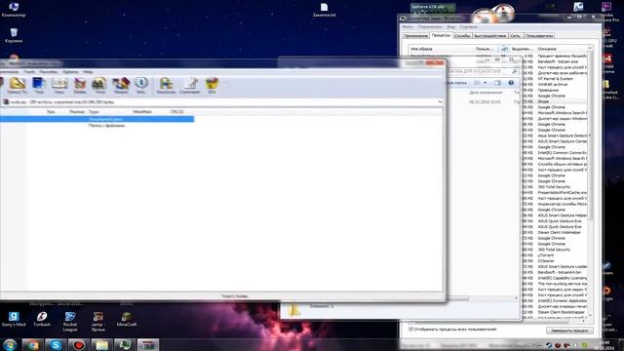
Task: Switch to Службы tab in Task Manager
Action: (462, 36)
